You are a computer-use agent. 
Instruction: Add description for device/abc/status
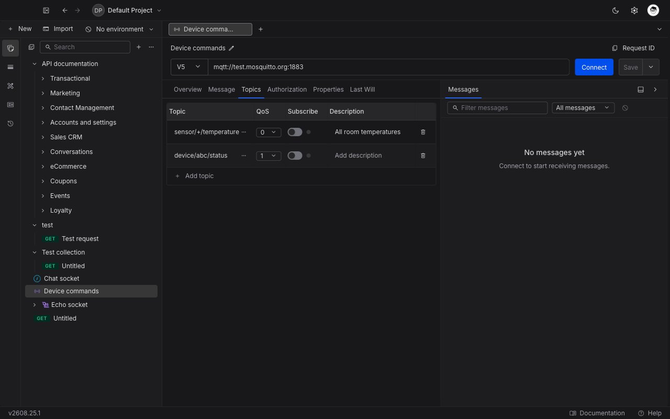point(372,156)
